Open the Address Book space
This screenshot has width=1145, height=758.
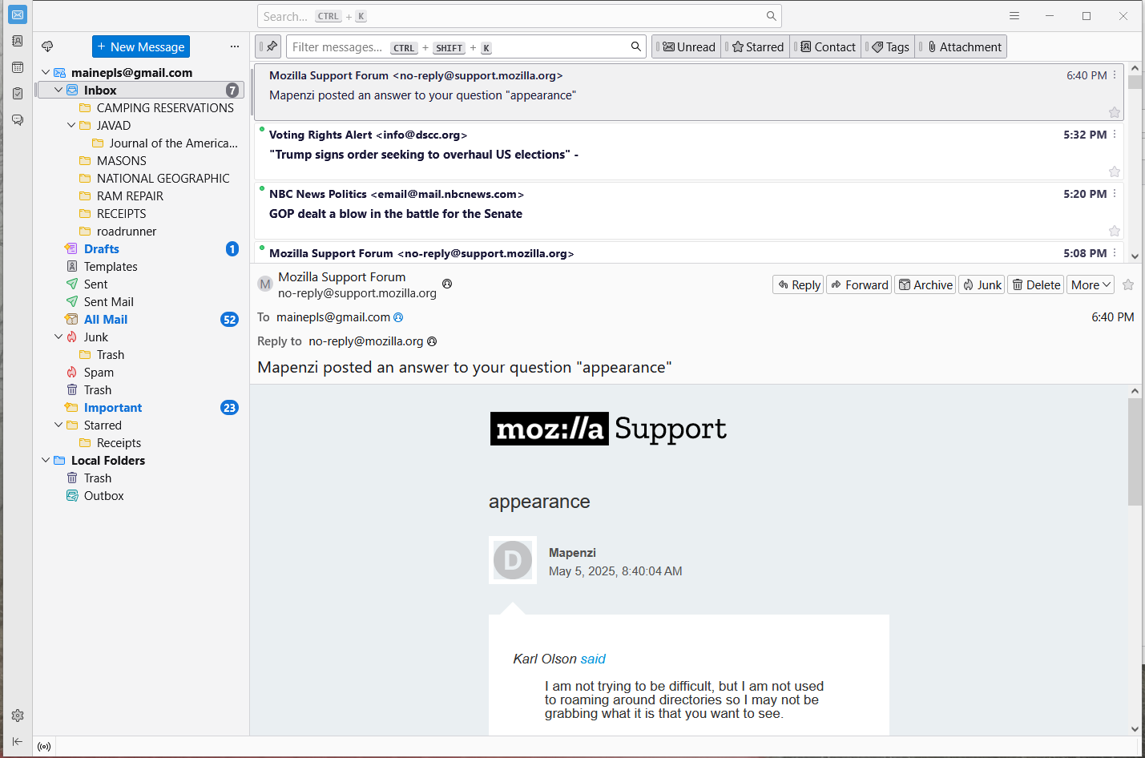[x=18, y=41]
